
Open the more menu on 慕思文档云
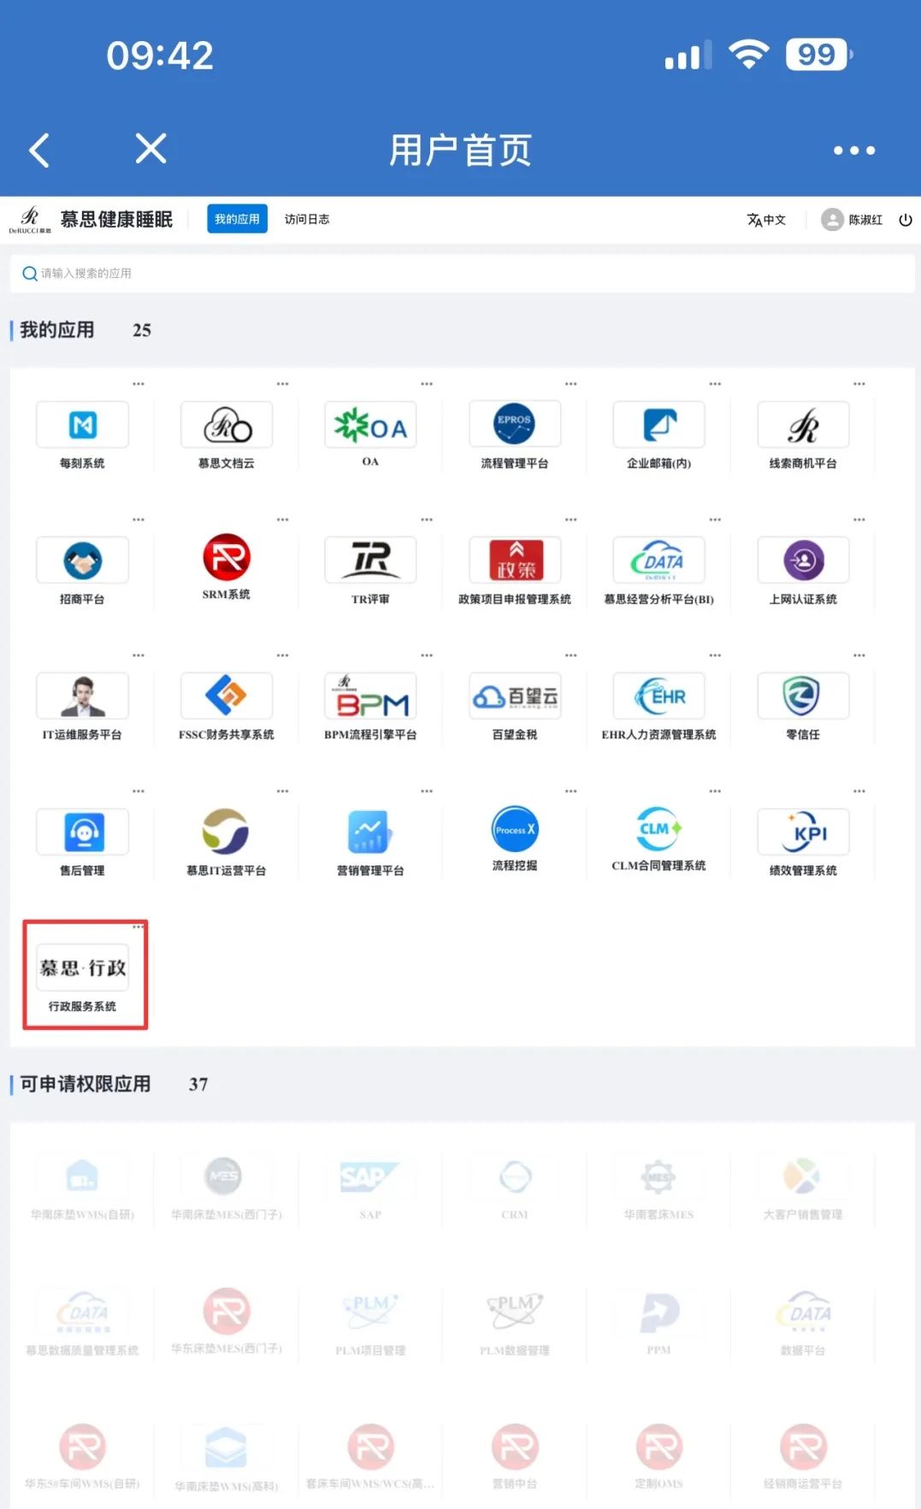click(282, 384)
